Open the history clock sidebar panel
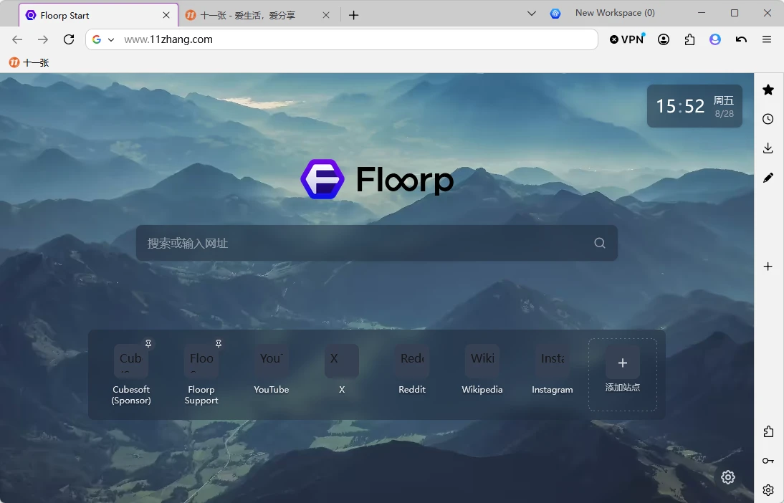The width and height of the screenshot is (784, 503). (768, 119)
